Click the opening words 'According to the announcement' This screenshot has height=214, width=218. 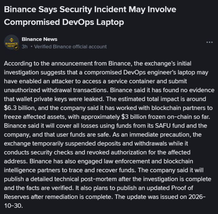pos(48,63)
